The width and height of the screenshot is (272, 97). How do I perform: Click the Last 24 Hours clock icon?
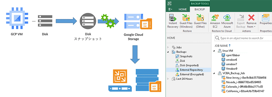tap(174, 79)
